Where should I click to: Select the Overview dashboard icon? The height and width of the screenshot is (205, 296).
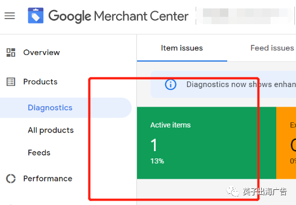click(11, 52)
